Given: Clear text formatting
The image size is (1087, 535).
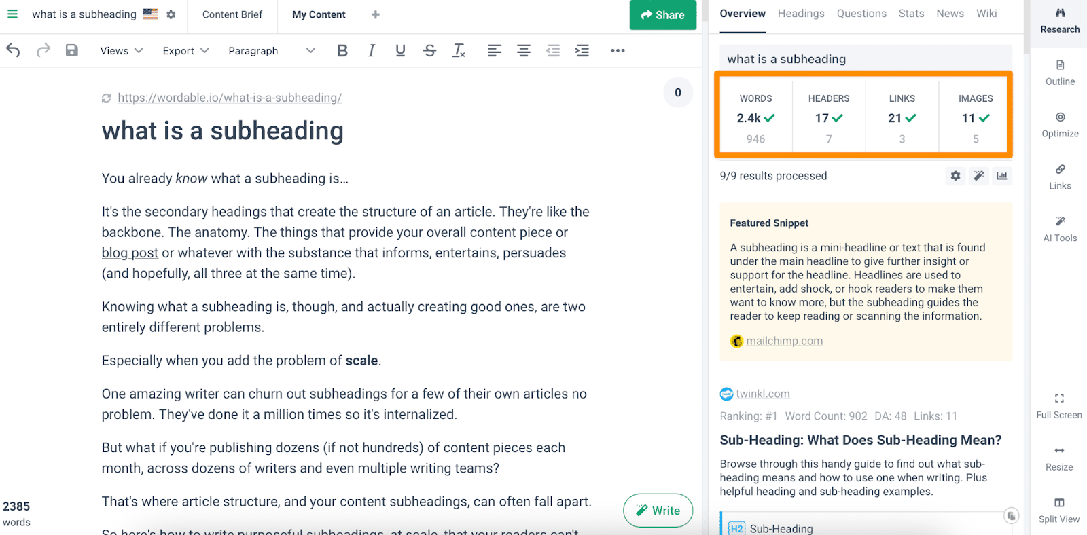Looking at the screenshot, I should pyautogui.click(x=459, y=50).
